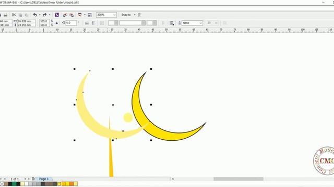Open the Application launcher dropdown arrow

click(x=85, y=15)
